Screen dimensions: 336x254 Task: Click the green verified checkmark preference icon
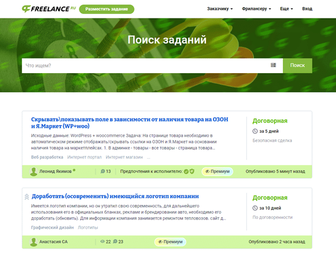pyautogui.click(x=186, y=171)
